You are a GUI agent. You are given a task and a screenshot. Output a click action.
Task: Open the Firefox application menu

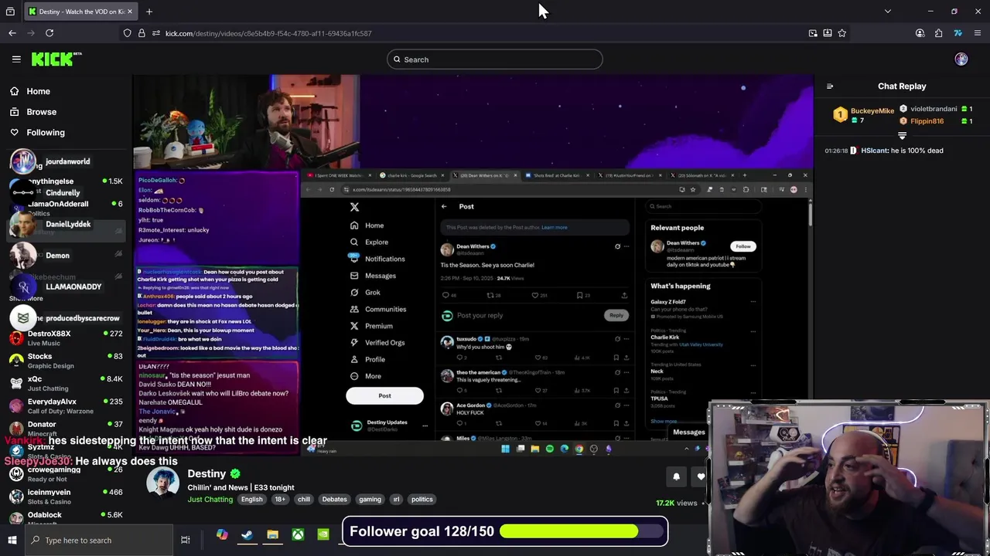click(978, 33)
